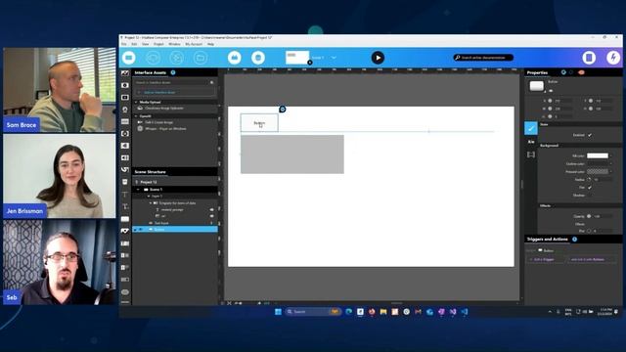This screenshot has width=626, height=352.
Task: Click the Opacity slider knob
Action: tap(589, 216)
